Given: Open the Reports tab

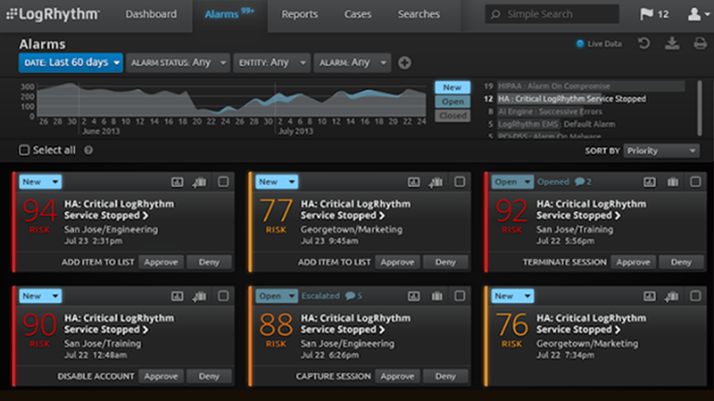Looking at the screenshot, I should click(299, 14).
